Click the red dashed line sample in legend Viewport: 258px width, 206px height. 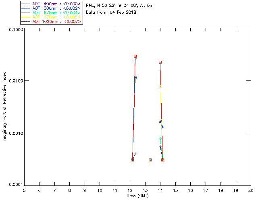coord(26,21)
